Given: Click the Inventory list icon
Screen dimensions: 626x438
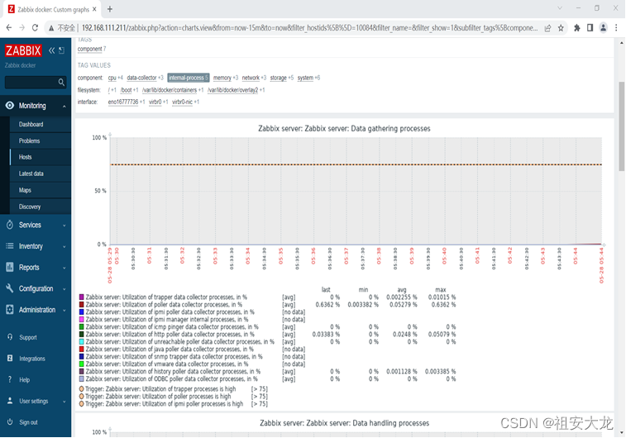Looking at the screenshot, I should point(10,245).
